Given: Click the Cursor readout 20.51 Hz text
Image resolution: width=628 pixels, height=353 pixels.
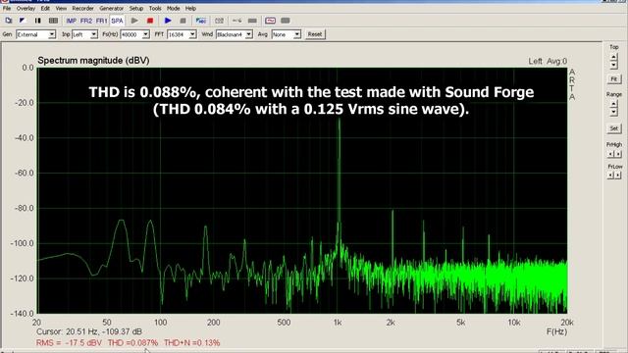Looking at the screenshot, I should (89, 331).
